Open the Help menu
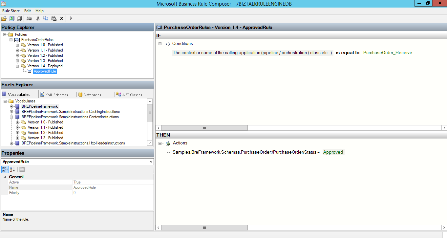The height and width of the screenshot is (238, 447). pyautogui.click(x=39, y=11)
